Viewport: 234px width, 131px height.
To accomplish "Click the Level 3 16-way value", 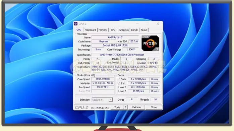I will click(x=155, y=91).
